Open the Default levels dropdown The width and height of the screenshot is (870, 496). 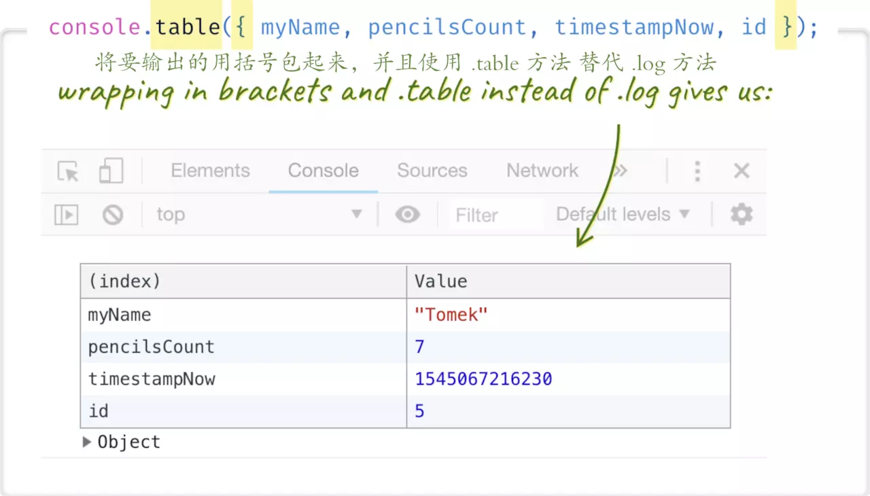tap(623, 215)
